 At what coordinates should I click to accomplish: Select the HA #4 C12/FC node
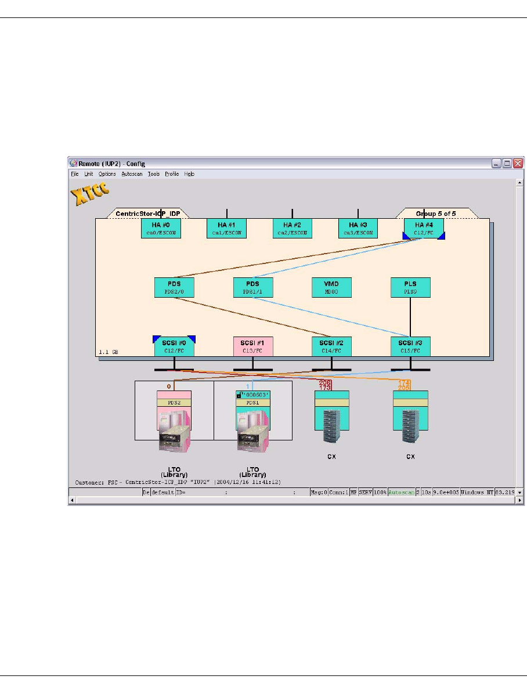424,229
